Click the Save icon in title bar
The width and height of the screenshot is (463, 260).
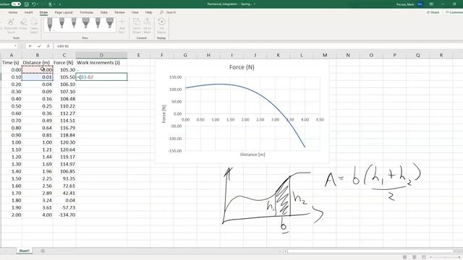coord(27,4)
